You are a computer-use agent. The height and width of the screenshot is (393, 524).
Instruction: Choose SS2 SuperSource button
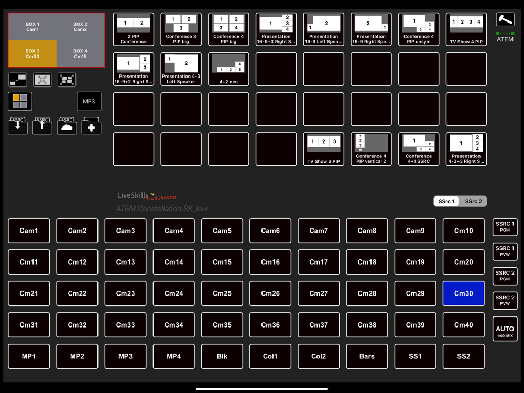464,356
